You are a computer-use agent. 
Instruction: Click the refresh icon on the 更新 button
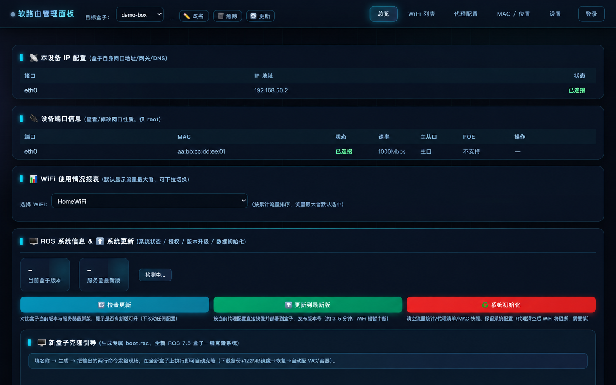pos(253,16)
